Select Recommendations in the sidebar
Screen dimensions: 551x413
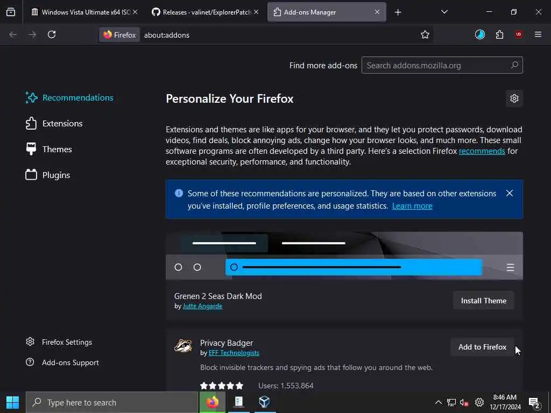(x=69, y=98)
